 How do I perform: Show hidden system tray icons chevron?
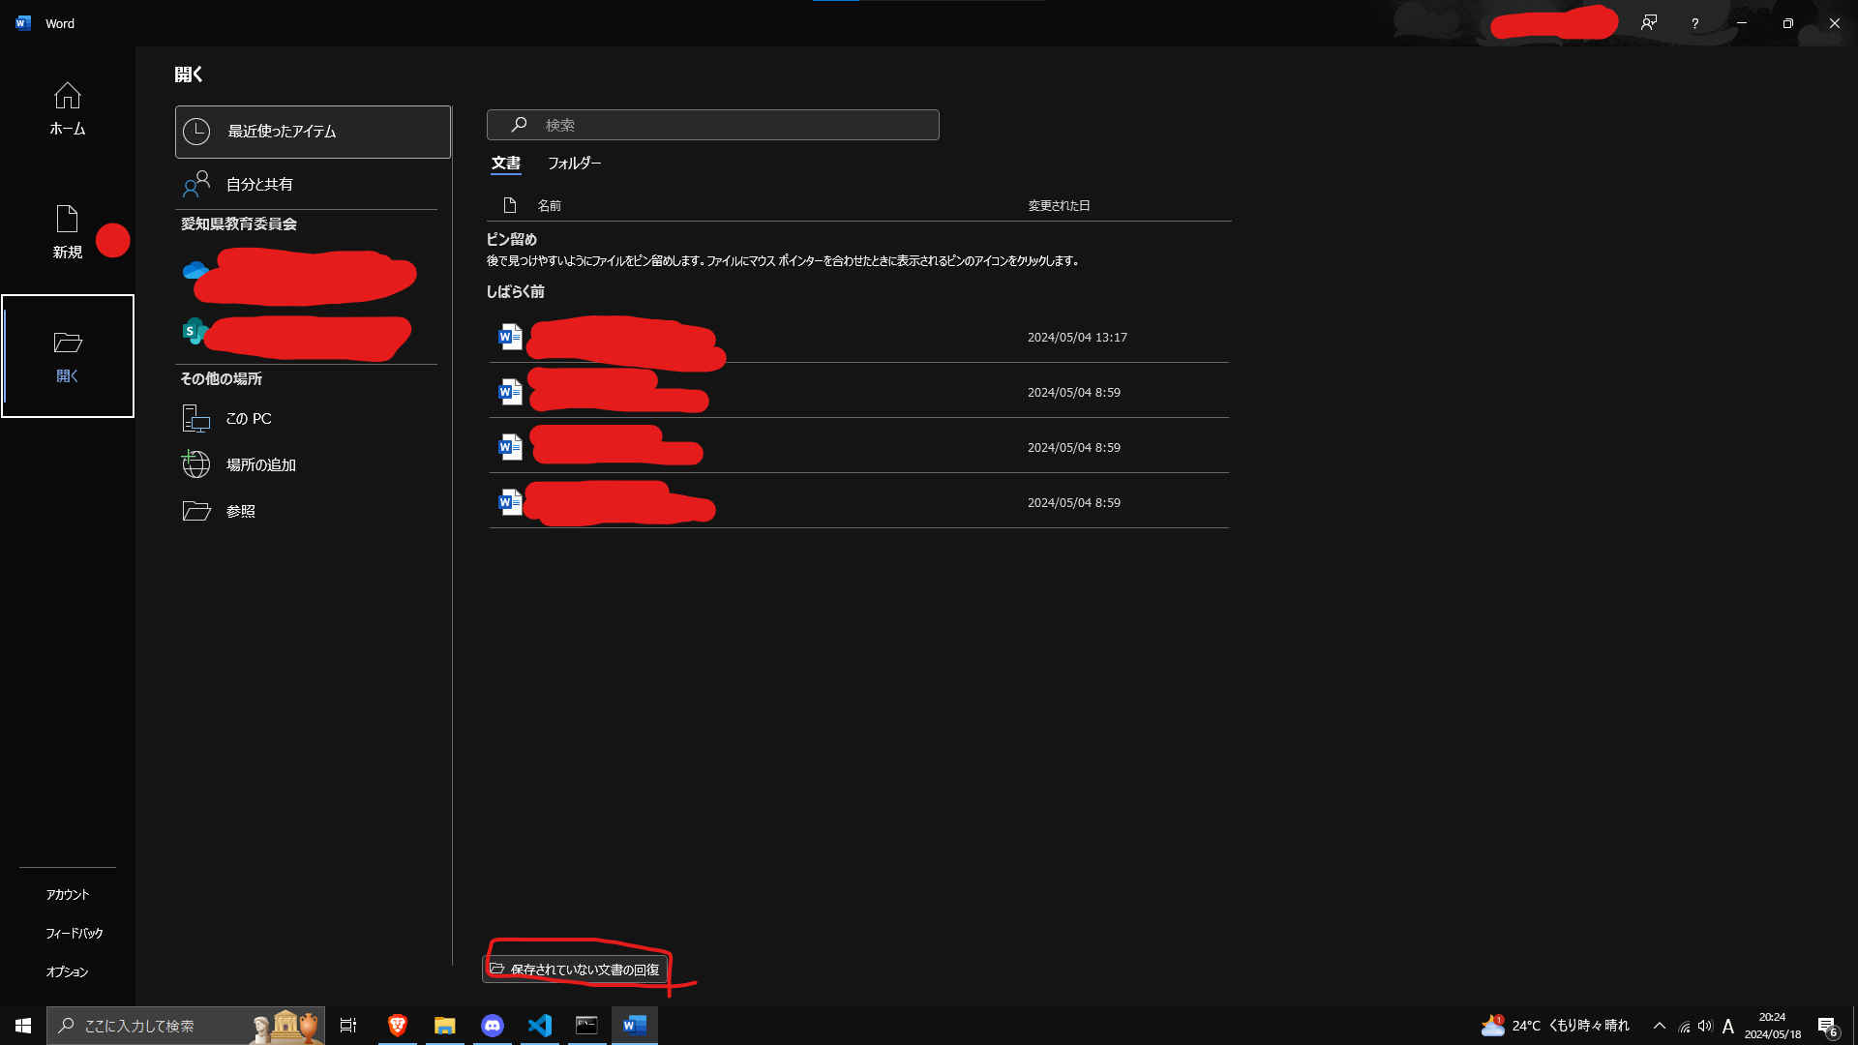1659,1026
